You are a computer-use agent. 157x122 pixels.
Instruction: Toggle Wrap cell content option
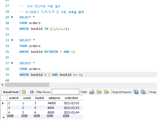(153, 92)
